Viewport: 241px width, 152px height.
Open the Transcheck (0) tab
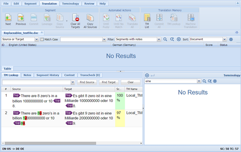point(90,75)
